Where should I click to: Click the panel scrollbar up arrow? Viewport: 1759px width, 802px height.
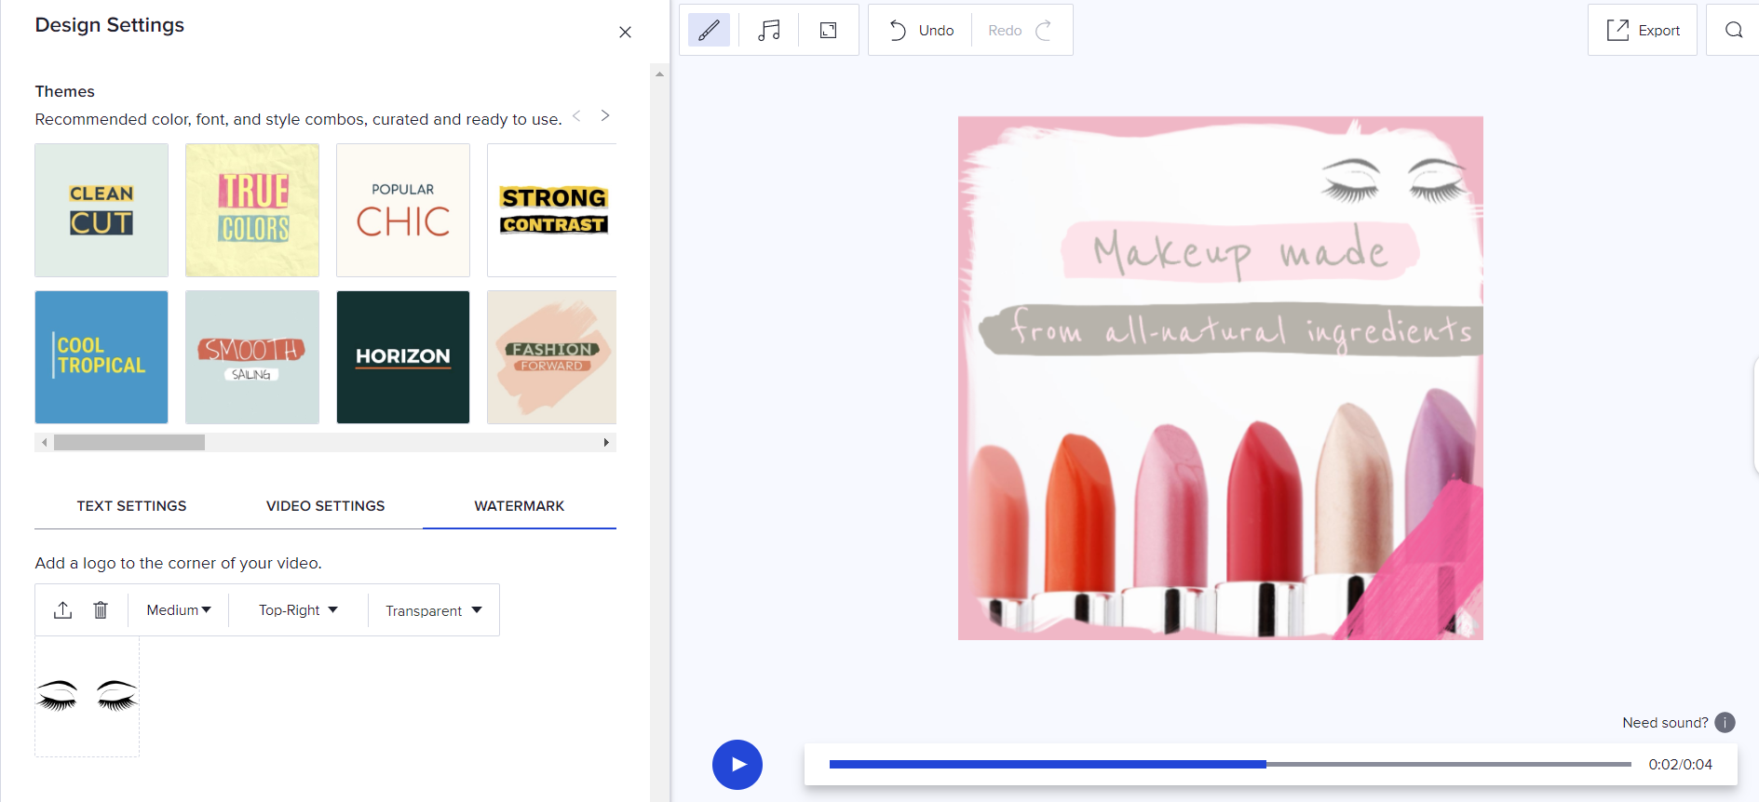[x=659, y=74]
